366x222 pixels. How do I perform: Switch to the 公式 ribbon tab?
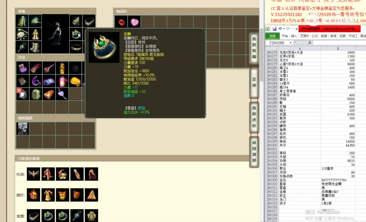[315, 36]
